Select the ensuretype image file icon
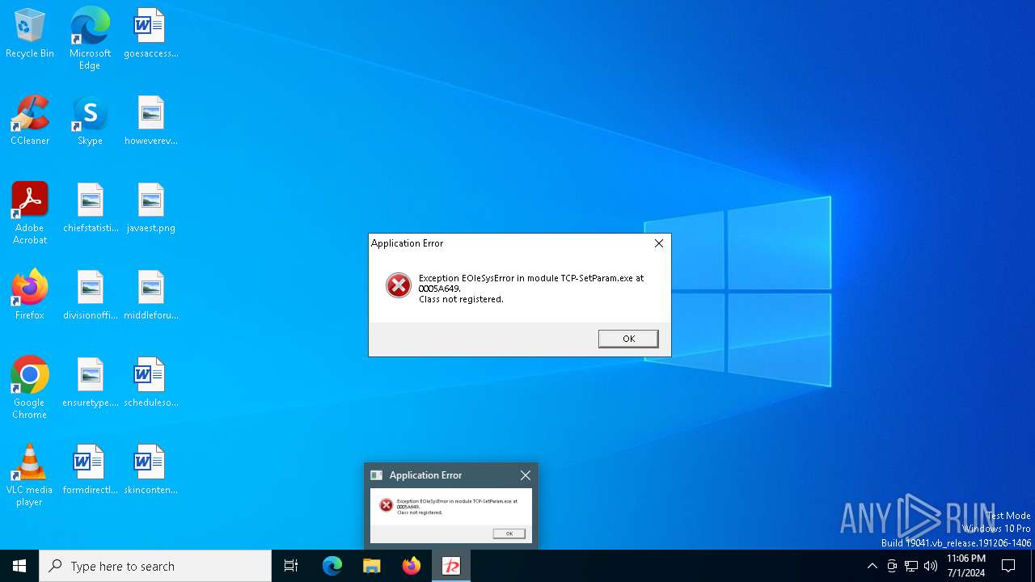The image size is (1035, 582). tap(90, 383)
